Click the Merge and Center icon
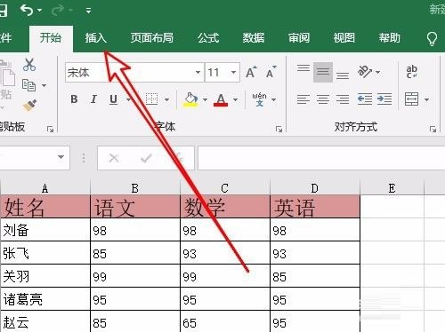The height and width of the screenshot is (332, 445). click(x=412, y=99)
